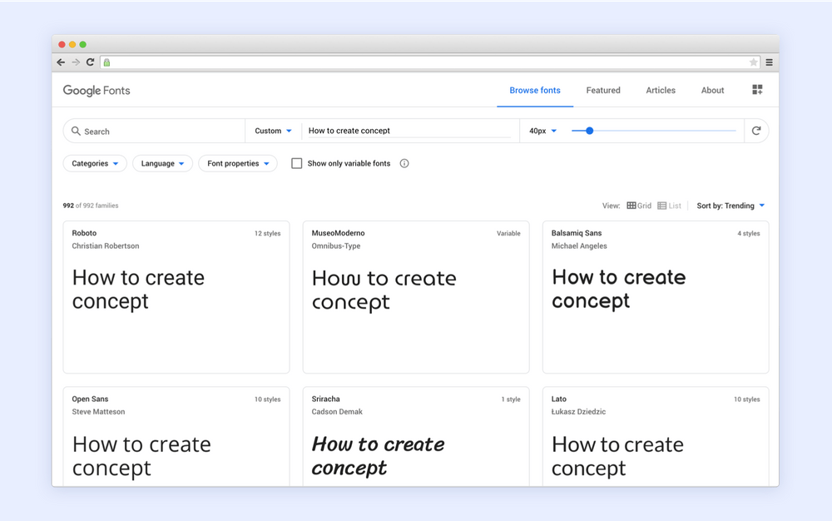Select the Browse fonts tab
Image resolution: width=832 pixels, height=521 pixels.
tap(535, 90)
